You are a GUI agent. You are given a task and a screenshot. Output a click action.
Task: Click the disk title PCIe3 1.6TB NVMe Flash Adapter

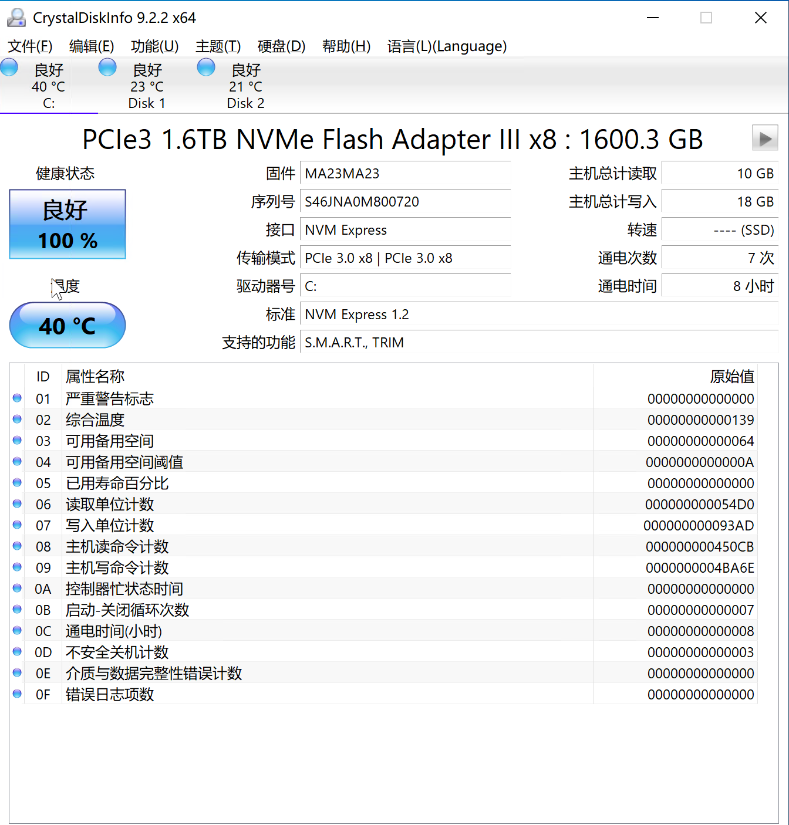pos(392,139)
